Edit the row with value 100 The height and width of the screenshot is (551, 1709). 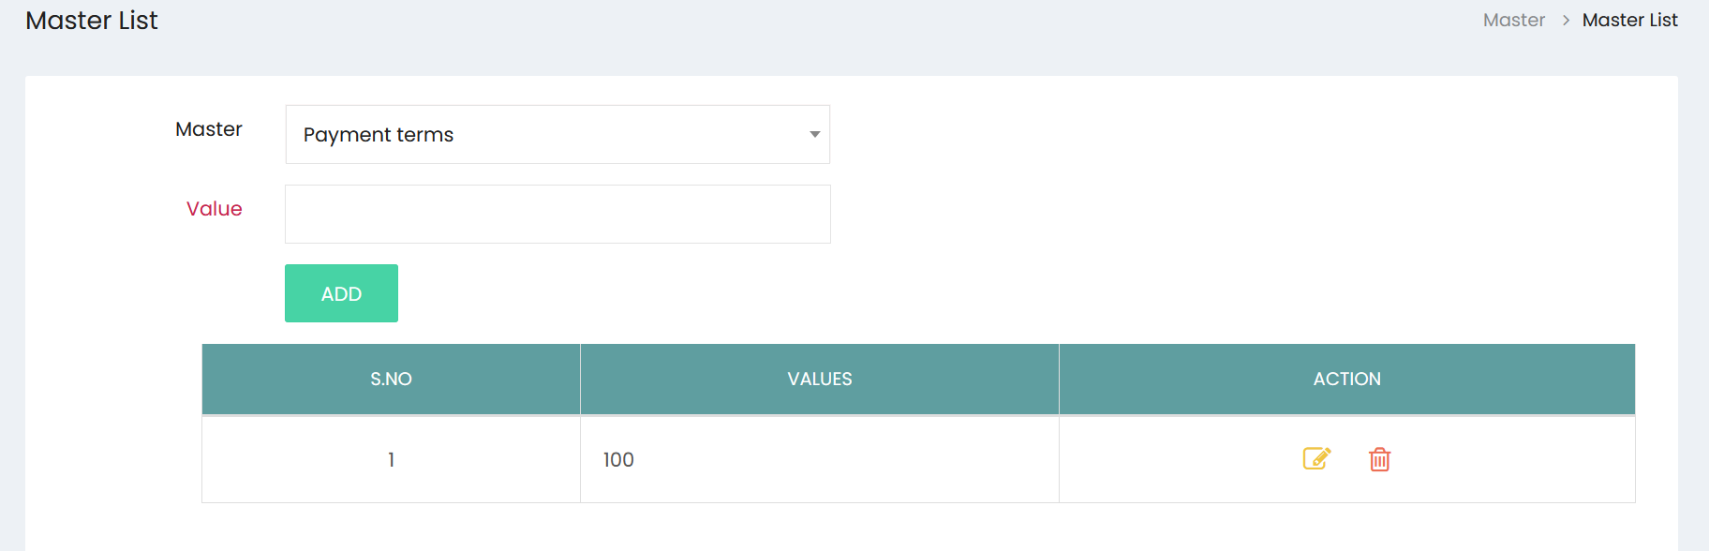coord(1316,459)
